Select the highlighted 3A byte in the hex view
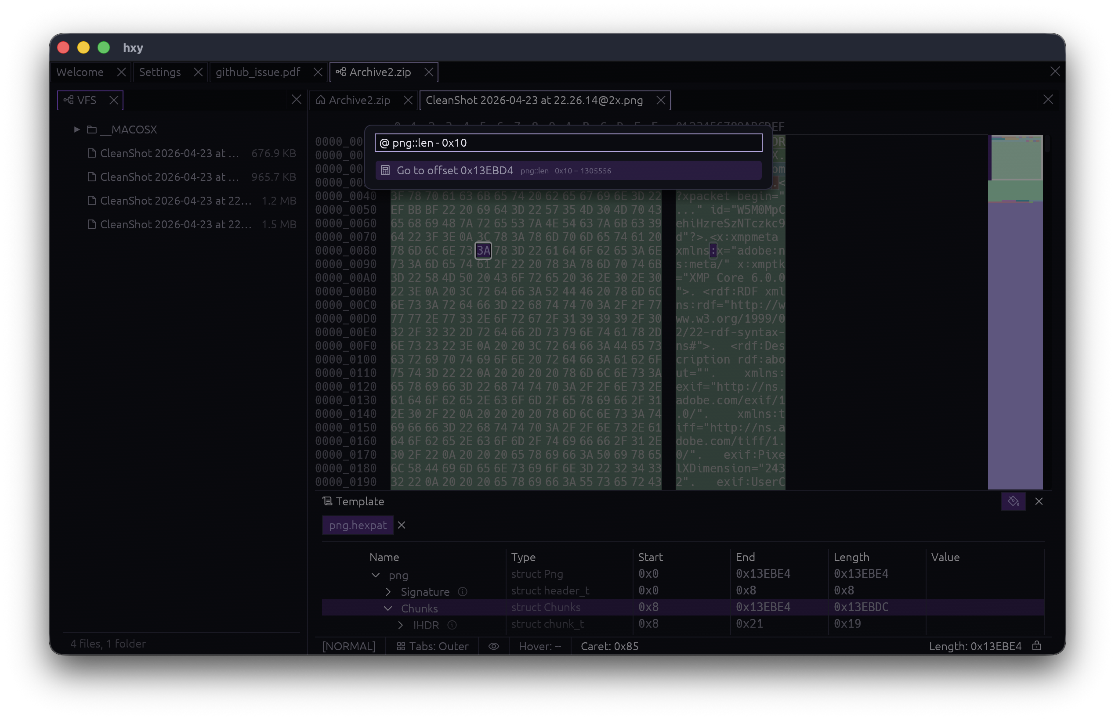 tap(483, 251)
